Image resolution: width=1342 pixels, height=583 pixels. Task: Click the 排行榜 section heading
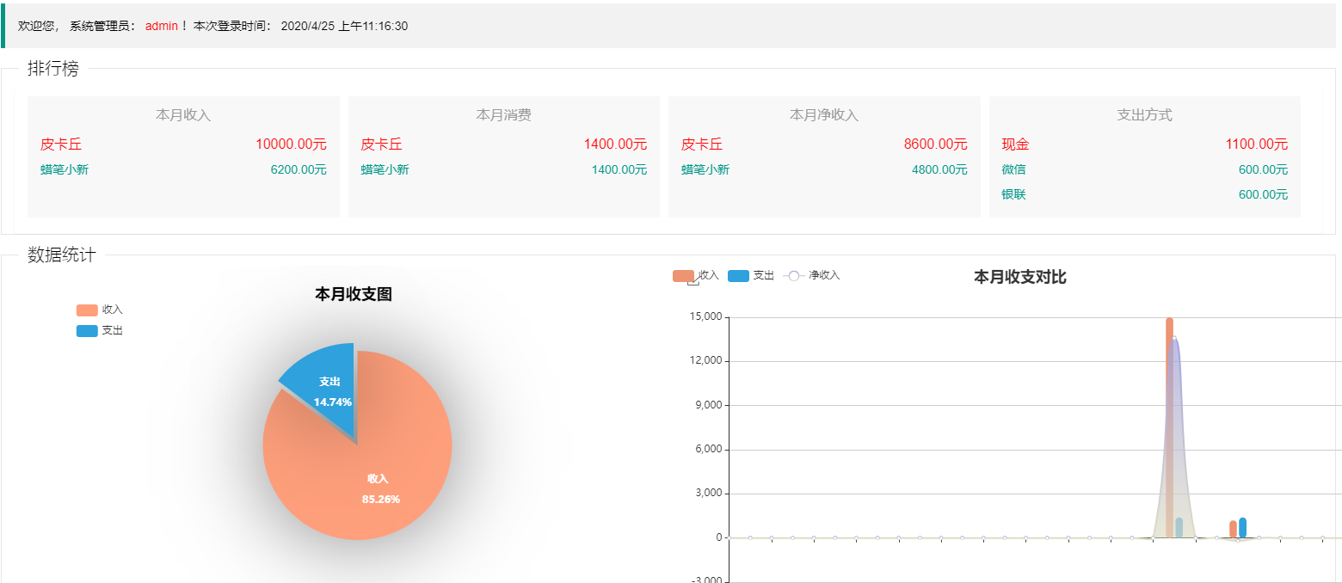(x=53, y=69)
